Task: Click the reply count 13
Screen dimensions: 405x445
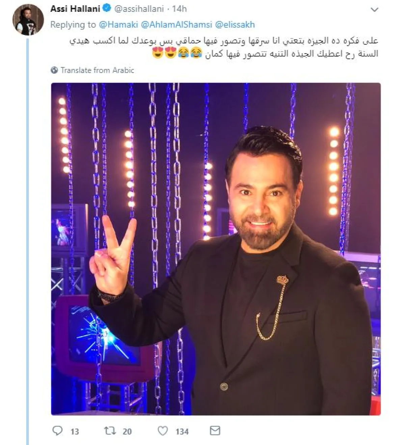Action: point(75,431)
